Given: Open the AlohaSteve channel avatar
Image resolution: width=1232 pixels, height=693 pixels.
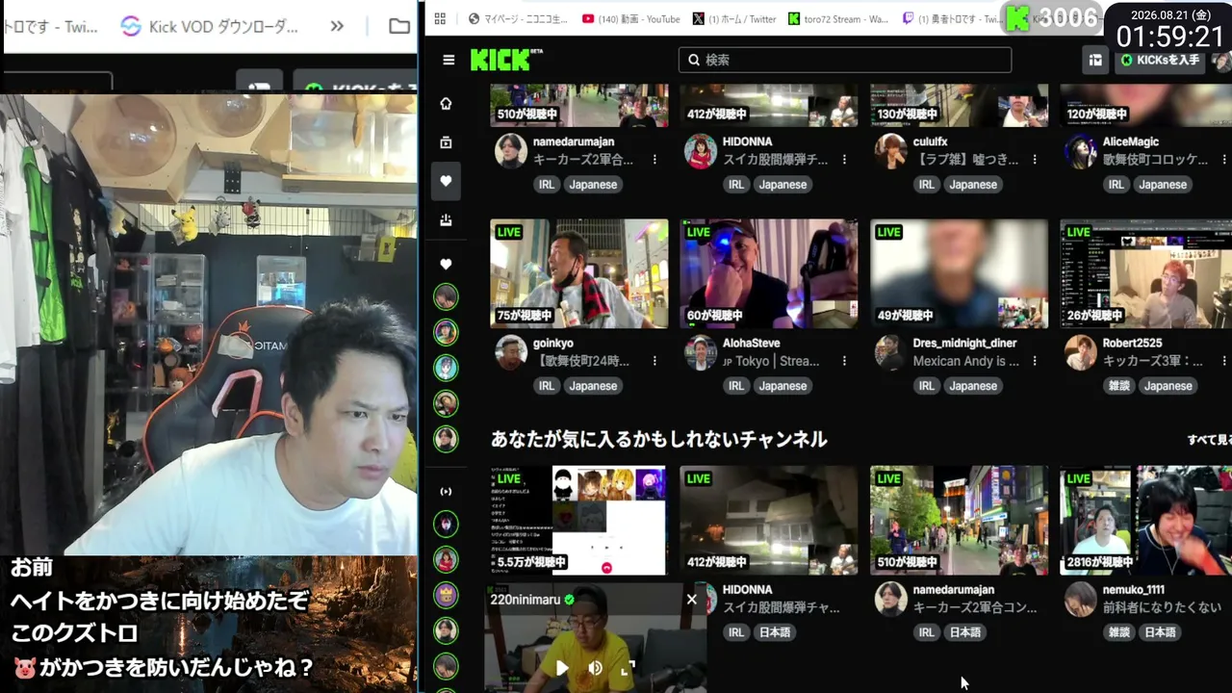Looking at the screenshot, I should point(700,353).
